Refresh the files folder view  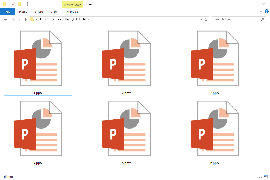pyautogui.click(x=206, y=19)
